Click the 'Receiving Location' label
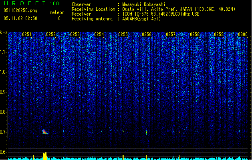Viewport: 252px width, 160px height. coord(93,9)
